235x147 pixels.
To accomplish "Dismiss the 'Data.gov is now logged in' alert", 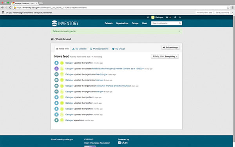I will tap(179, 31).
